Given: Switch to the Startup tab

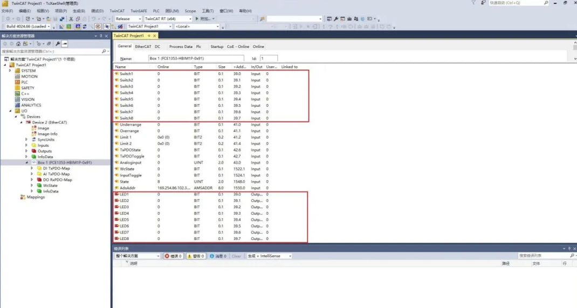Looking at the screenshot, I should 217,47.
